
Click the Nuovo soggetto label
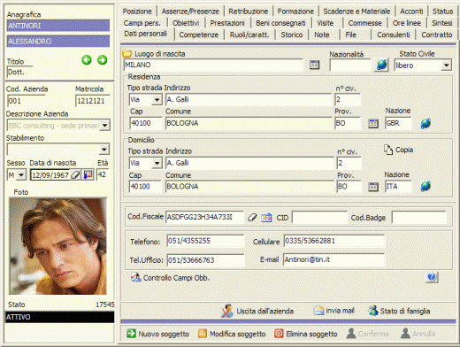pyautogui.click(x=164, y=334)
